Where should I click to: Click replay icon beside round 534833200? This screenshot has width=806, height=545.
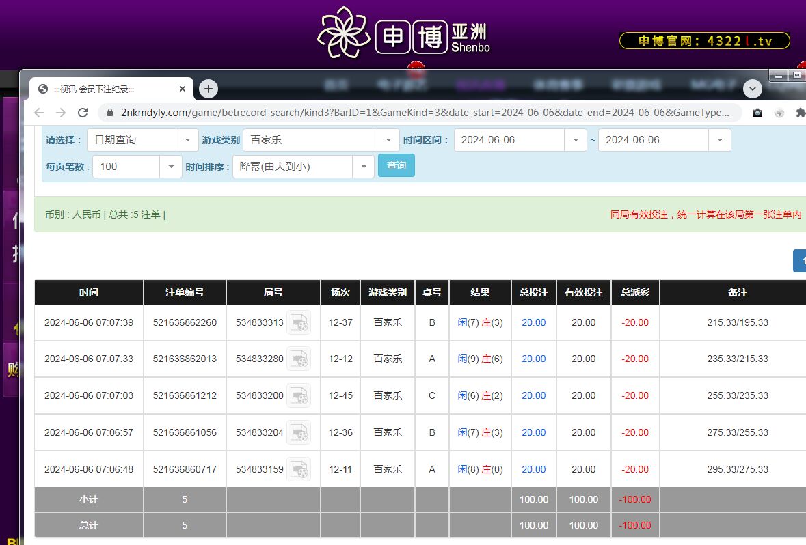[x=299, y=395]
